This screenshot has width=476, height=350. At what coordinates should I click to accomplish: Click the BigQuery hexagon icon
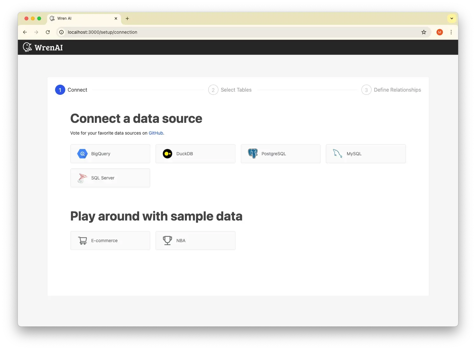(82, 154)
